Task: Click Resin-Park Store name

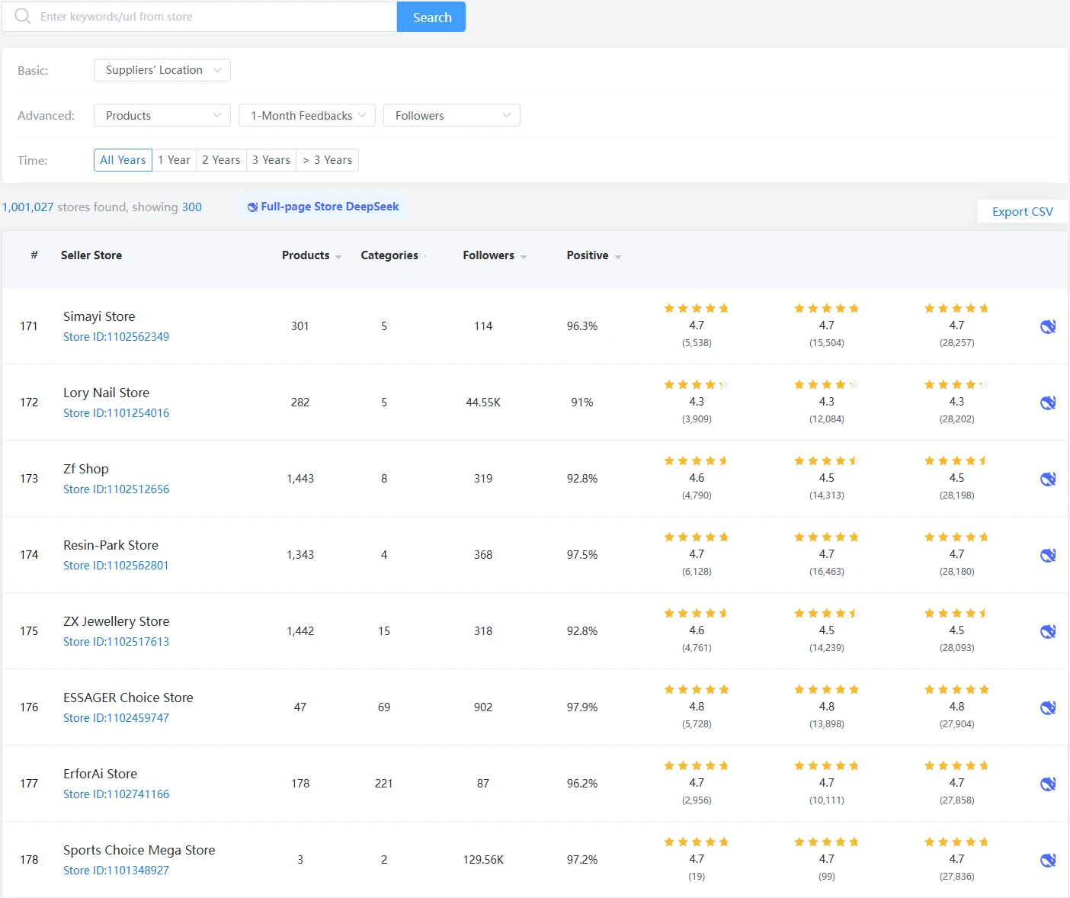Action: point(111,545)
